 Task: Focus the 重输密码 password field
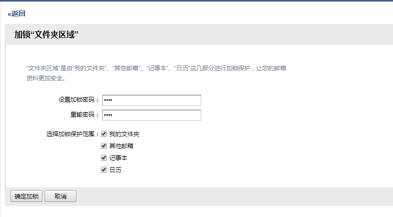(151, 115)
